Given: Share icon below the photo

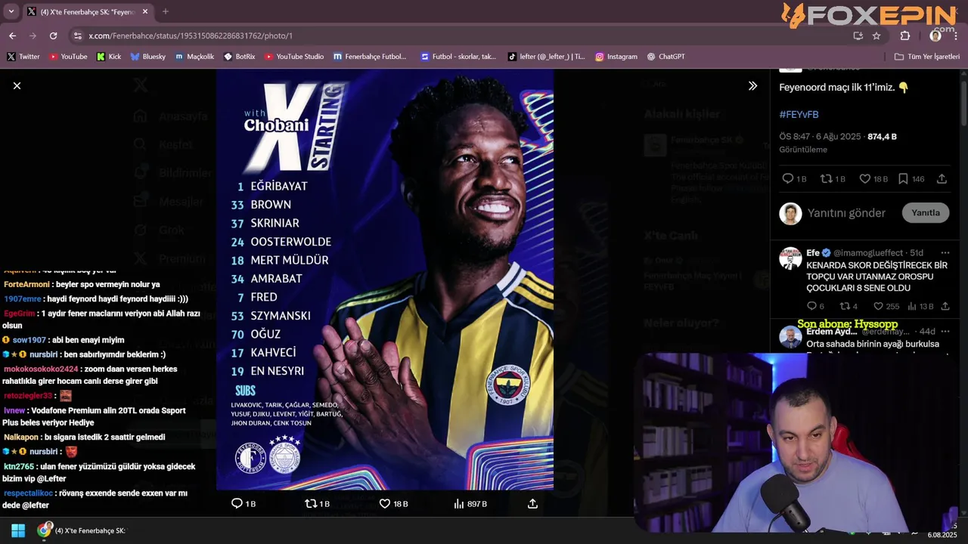Looking at the screenshot, I should (532, 503).
